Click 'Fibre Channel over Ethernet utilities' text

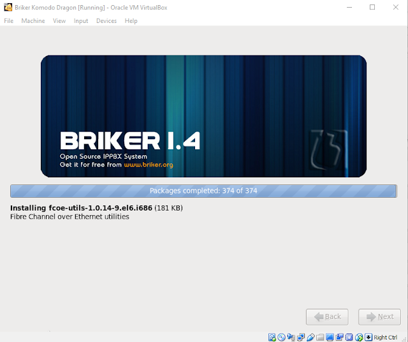point(69,217)
